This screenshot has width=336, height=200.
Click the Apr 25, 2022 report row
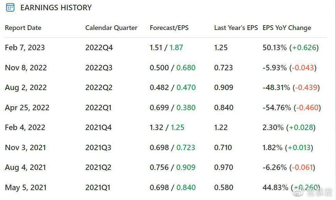coord(166,108)
